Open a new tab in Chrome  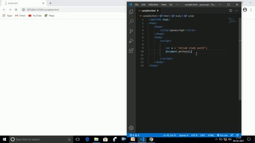(x=50, y=3)
